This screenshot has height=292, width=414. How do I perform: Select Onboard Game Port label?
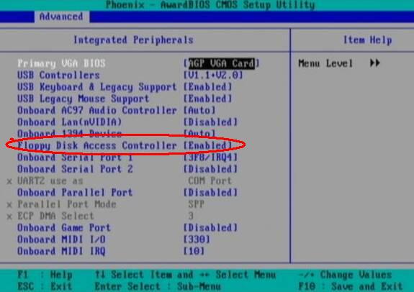coord(64,228)
